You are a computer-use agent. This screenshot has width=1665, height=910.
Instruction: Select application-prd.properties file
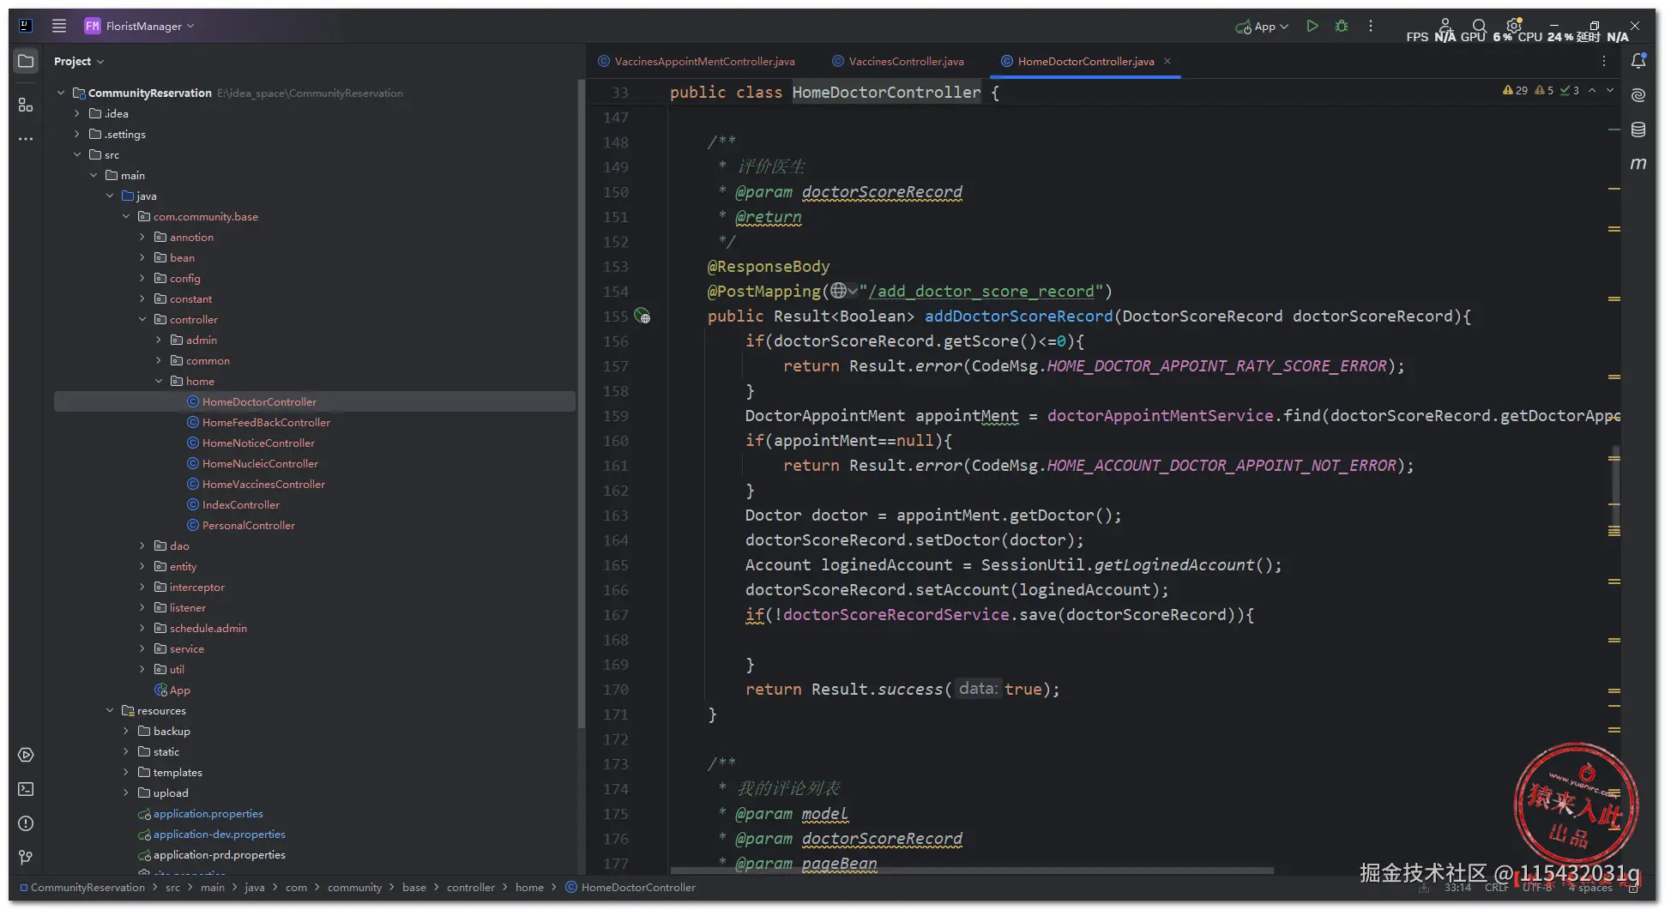(219, 854)
